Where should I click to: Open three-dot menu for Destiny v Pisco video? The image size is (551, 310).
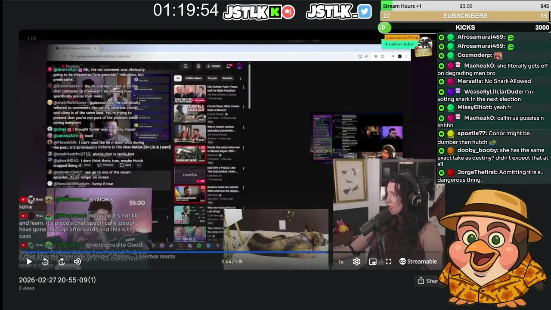(243, 168)
